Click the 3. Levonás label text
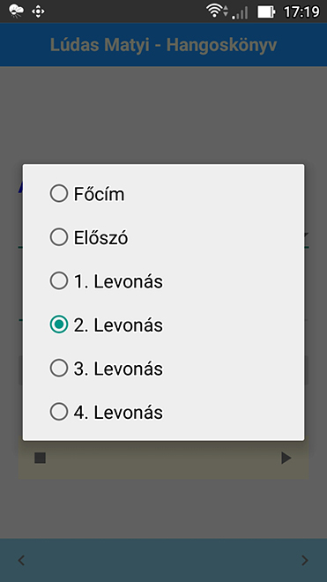This screenshot has height=582, width=327. pyautogui.click(x=118, y=369)
